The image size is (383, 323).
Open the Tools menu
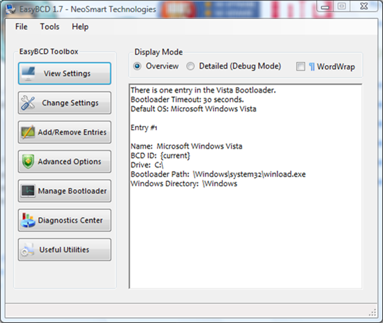50,26
